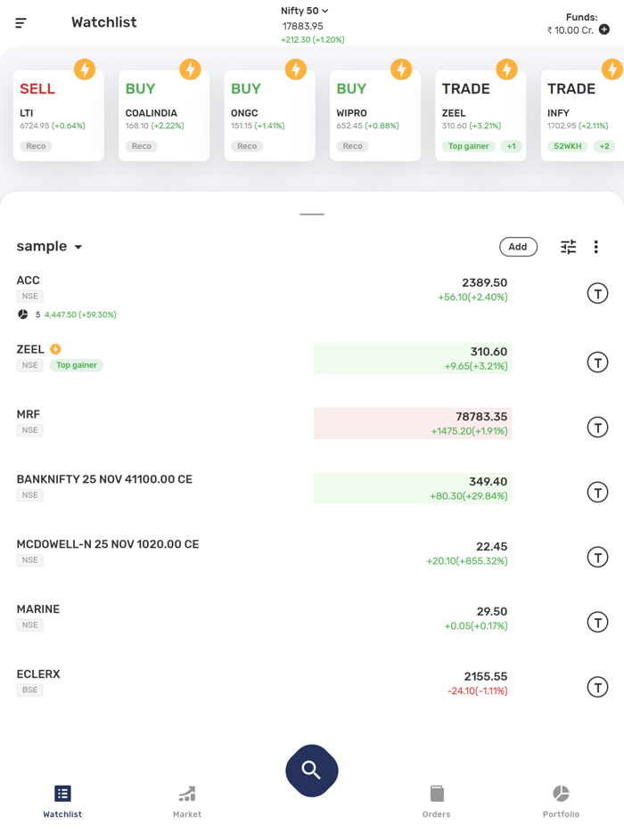Open the Nifty 50 index dropdown
This screenshot has width=624, height=832.
point(303,9)
